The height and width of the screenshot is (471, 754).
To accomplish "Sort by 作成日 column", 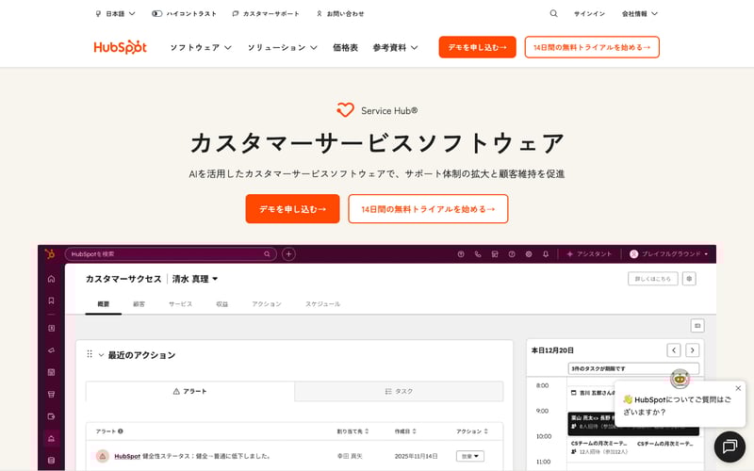I will 405,431.
